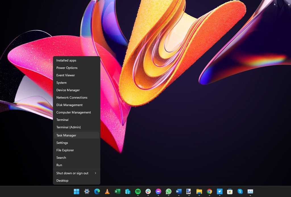Launch VLC media player

tap(107, 191)
